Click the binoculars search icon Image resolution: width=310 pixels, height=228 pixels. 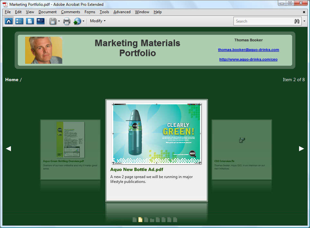tap(297, 21)
